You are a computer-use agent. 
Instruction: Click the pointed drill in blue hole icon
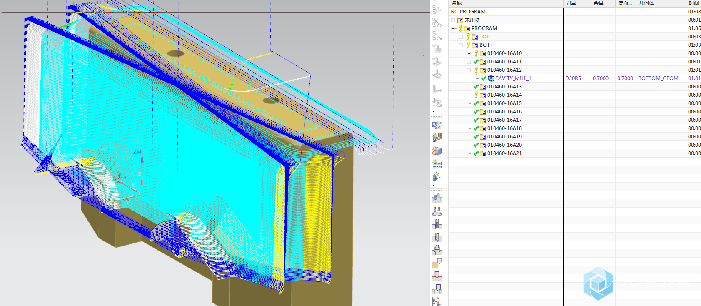coord(437,237)
